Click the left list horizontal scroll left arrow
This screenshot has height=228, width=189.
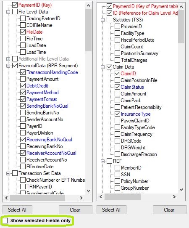(x=6, y=198)
